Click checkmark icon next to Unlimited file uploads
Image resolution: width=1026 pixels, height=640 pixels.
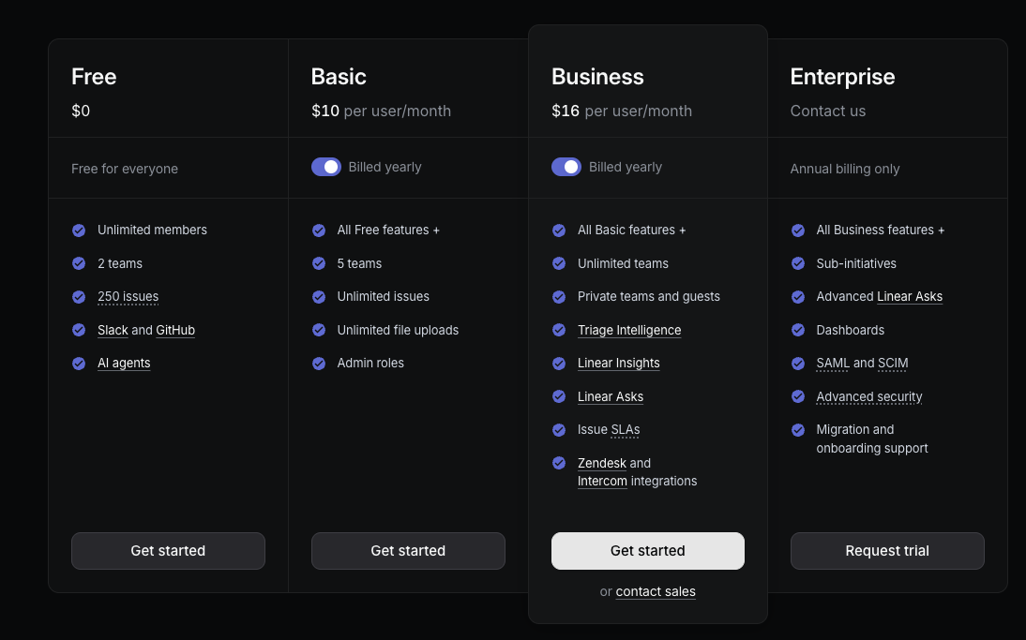pyautogui.click(x=319, y=330)
